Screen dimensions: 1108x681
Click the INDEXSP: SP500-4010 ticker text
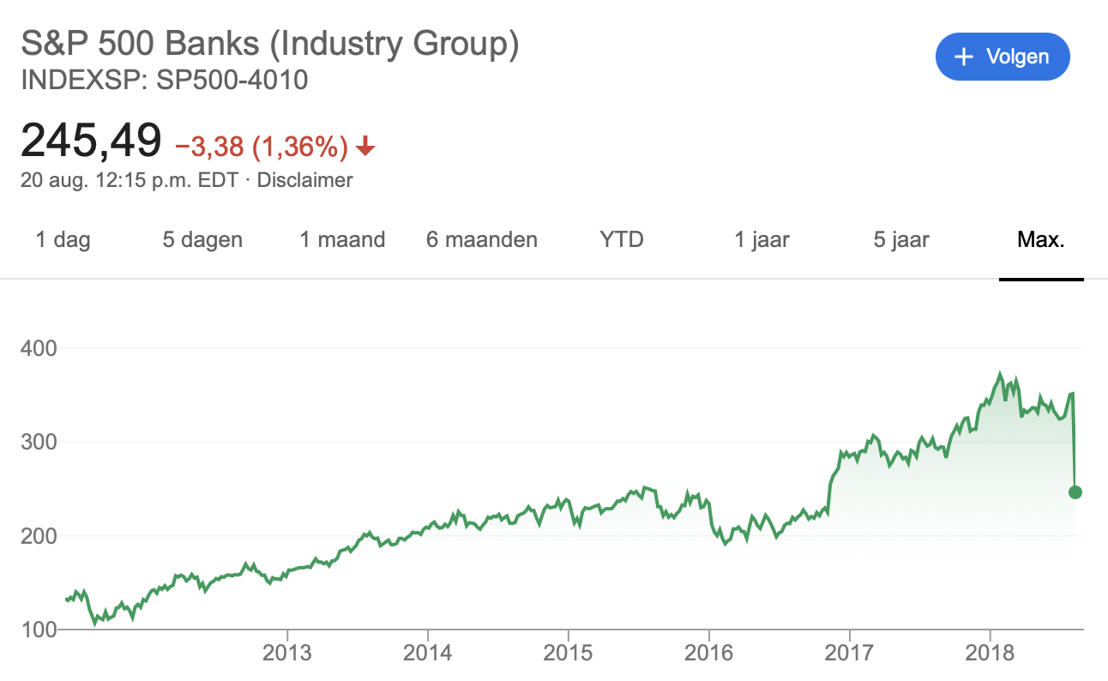(164, 81)
